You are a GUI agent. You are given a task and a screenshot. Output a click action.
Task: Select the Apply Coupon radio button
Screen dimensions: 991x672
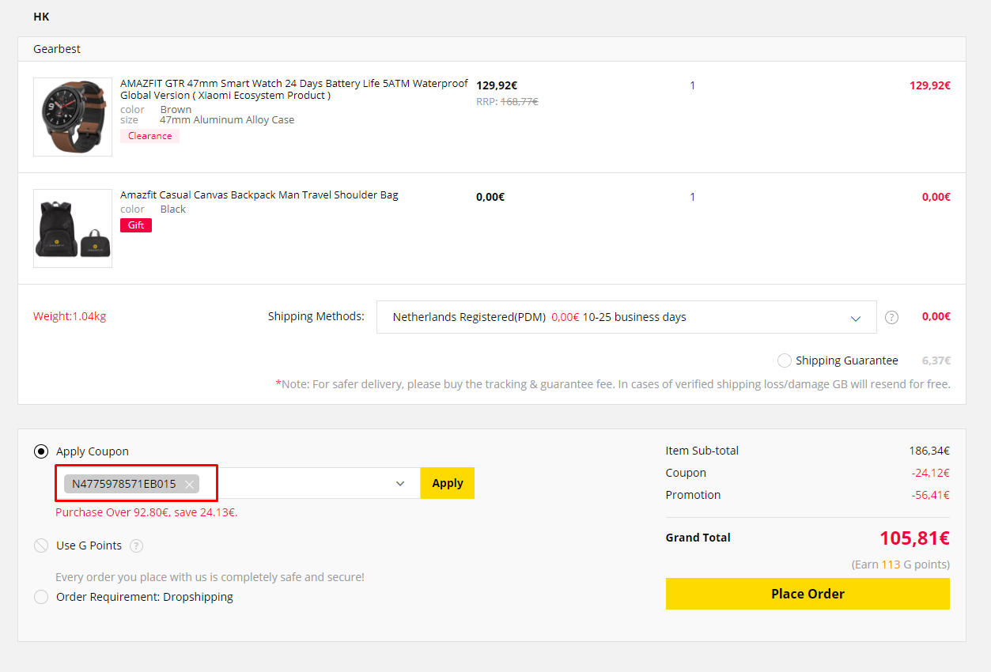[x=41, y=451]
